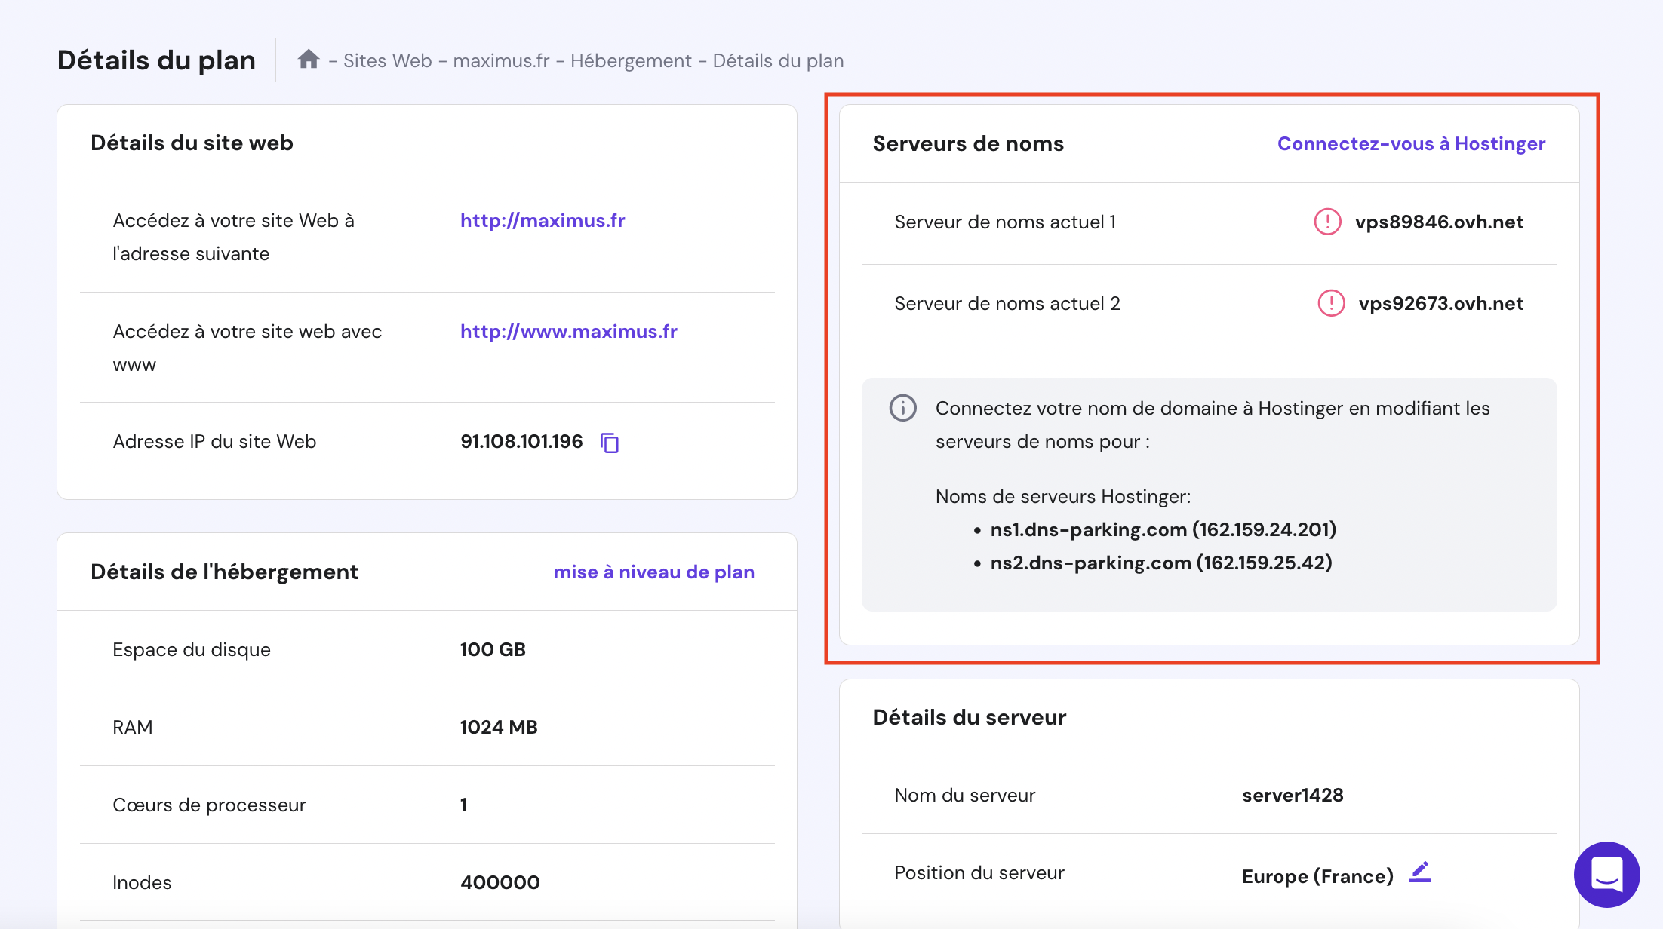Screen dimensions: 1663x929
Task: Click the Europe (France) location text
Action: point(1317,876)
